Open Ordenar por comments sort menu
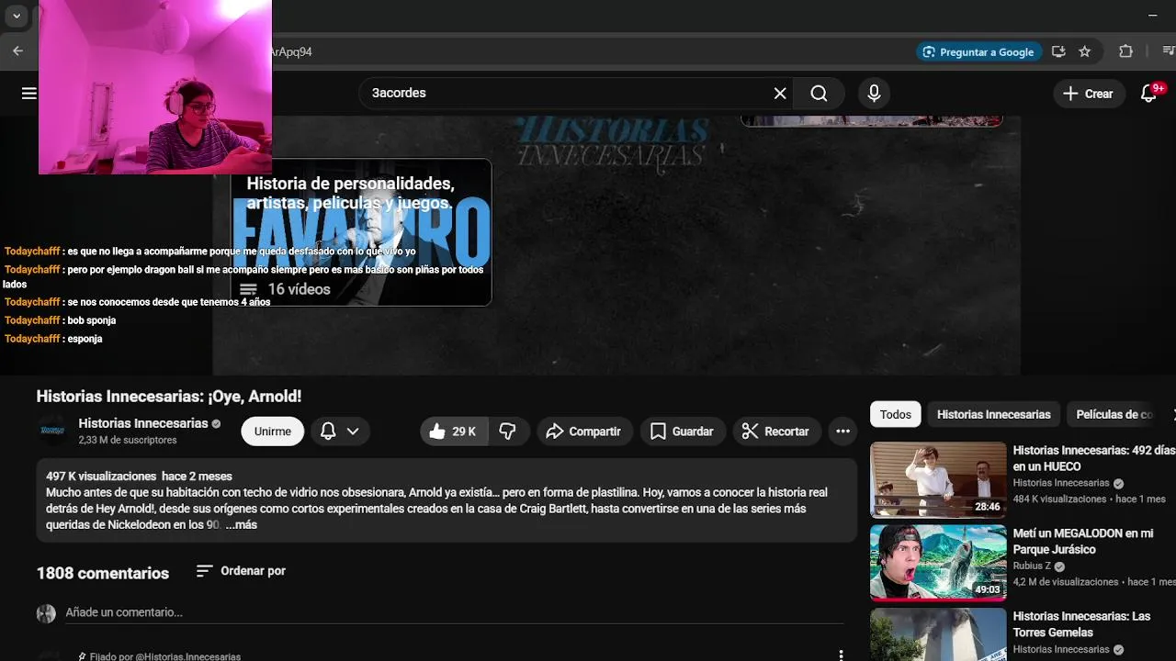Viewport: 1176px width, 661px height. pos(241,571)
